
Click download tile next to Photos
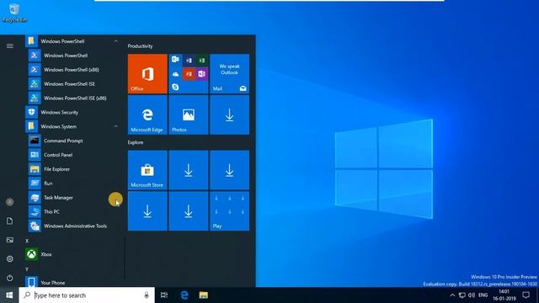(230, 114)
